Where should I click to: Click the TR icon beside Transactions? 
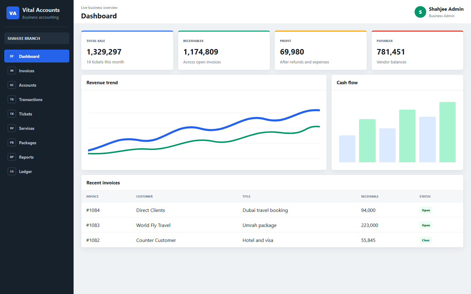[12, 100]
